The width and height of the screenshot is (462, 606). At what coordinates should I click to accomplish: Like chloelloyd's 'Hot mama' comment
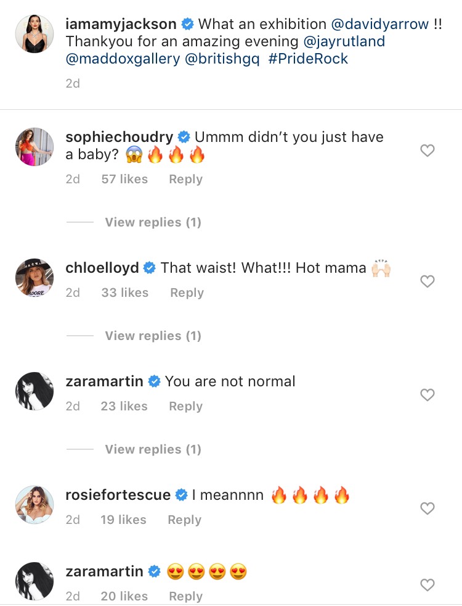pyautogui.click(x=427, y=281)
